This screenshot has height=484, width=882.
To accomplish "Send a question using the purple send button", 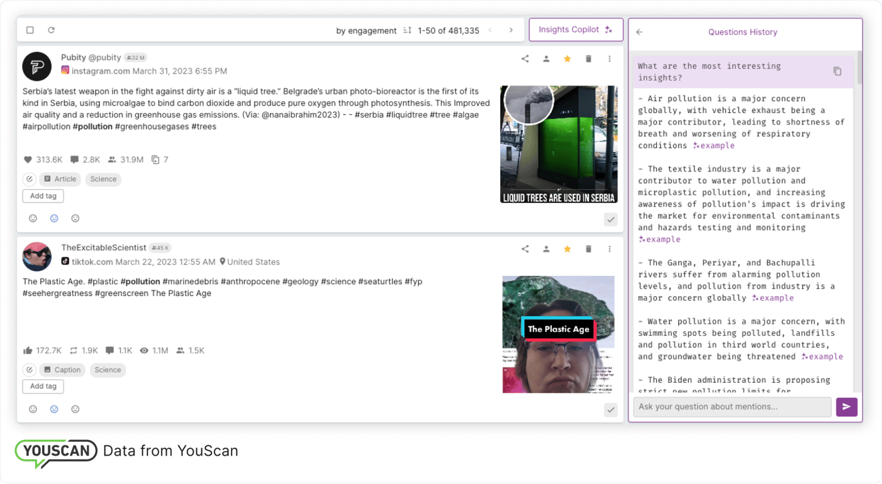I will point(846,407).
